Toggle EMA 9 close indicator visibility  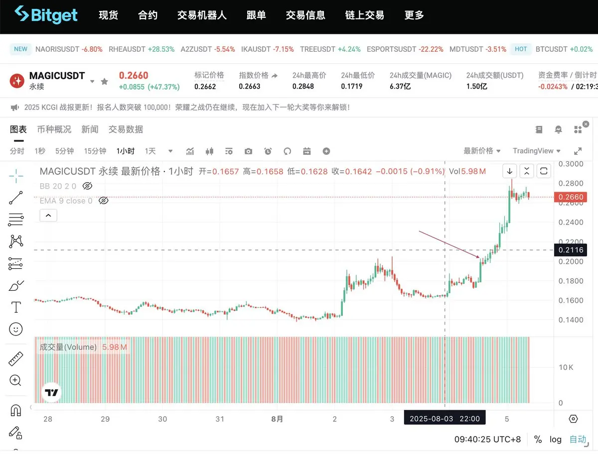click(x=104, y=201)
